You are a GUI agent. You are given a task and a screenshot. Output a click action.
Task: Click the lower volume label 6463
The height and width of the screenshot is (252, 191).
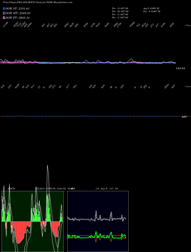coord(17,86)
